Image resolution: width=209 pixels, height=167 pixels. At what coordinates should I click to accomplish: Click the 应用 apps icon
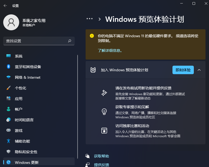9,98
